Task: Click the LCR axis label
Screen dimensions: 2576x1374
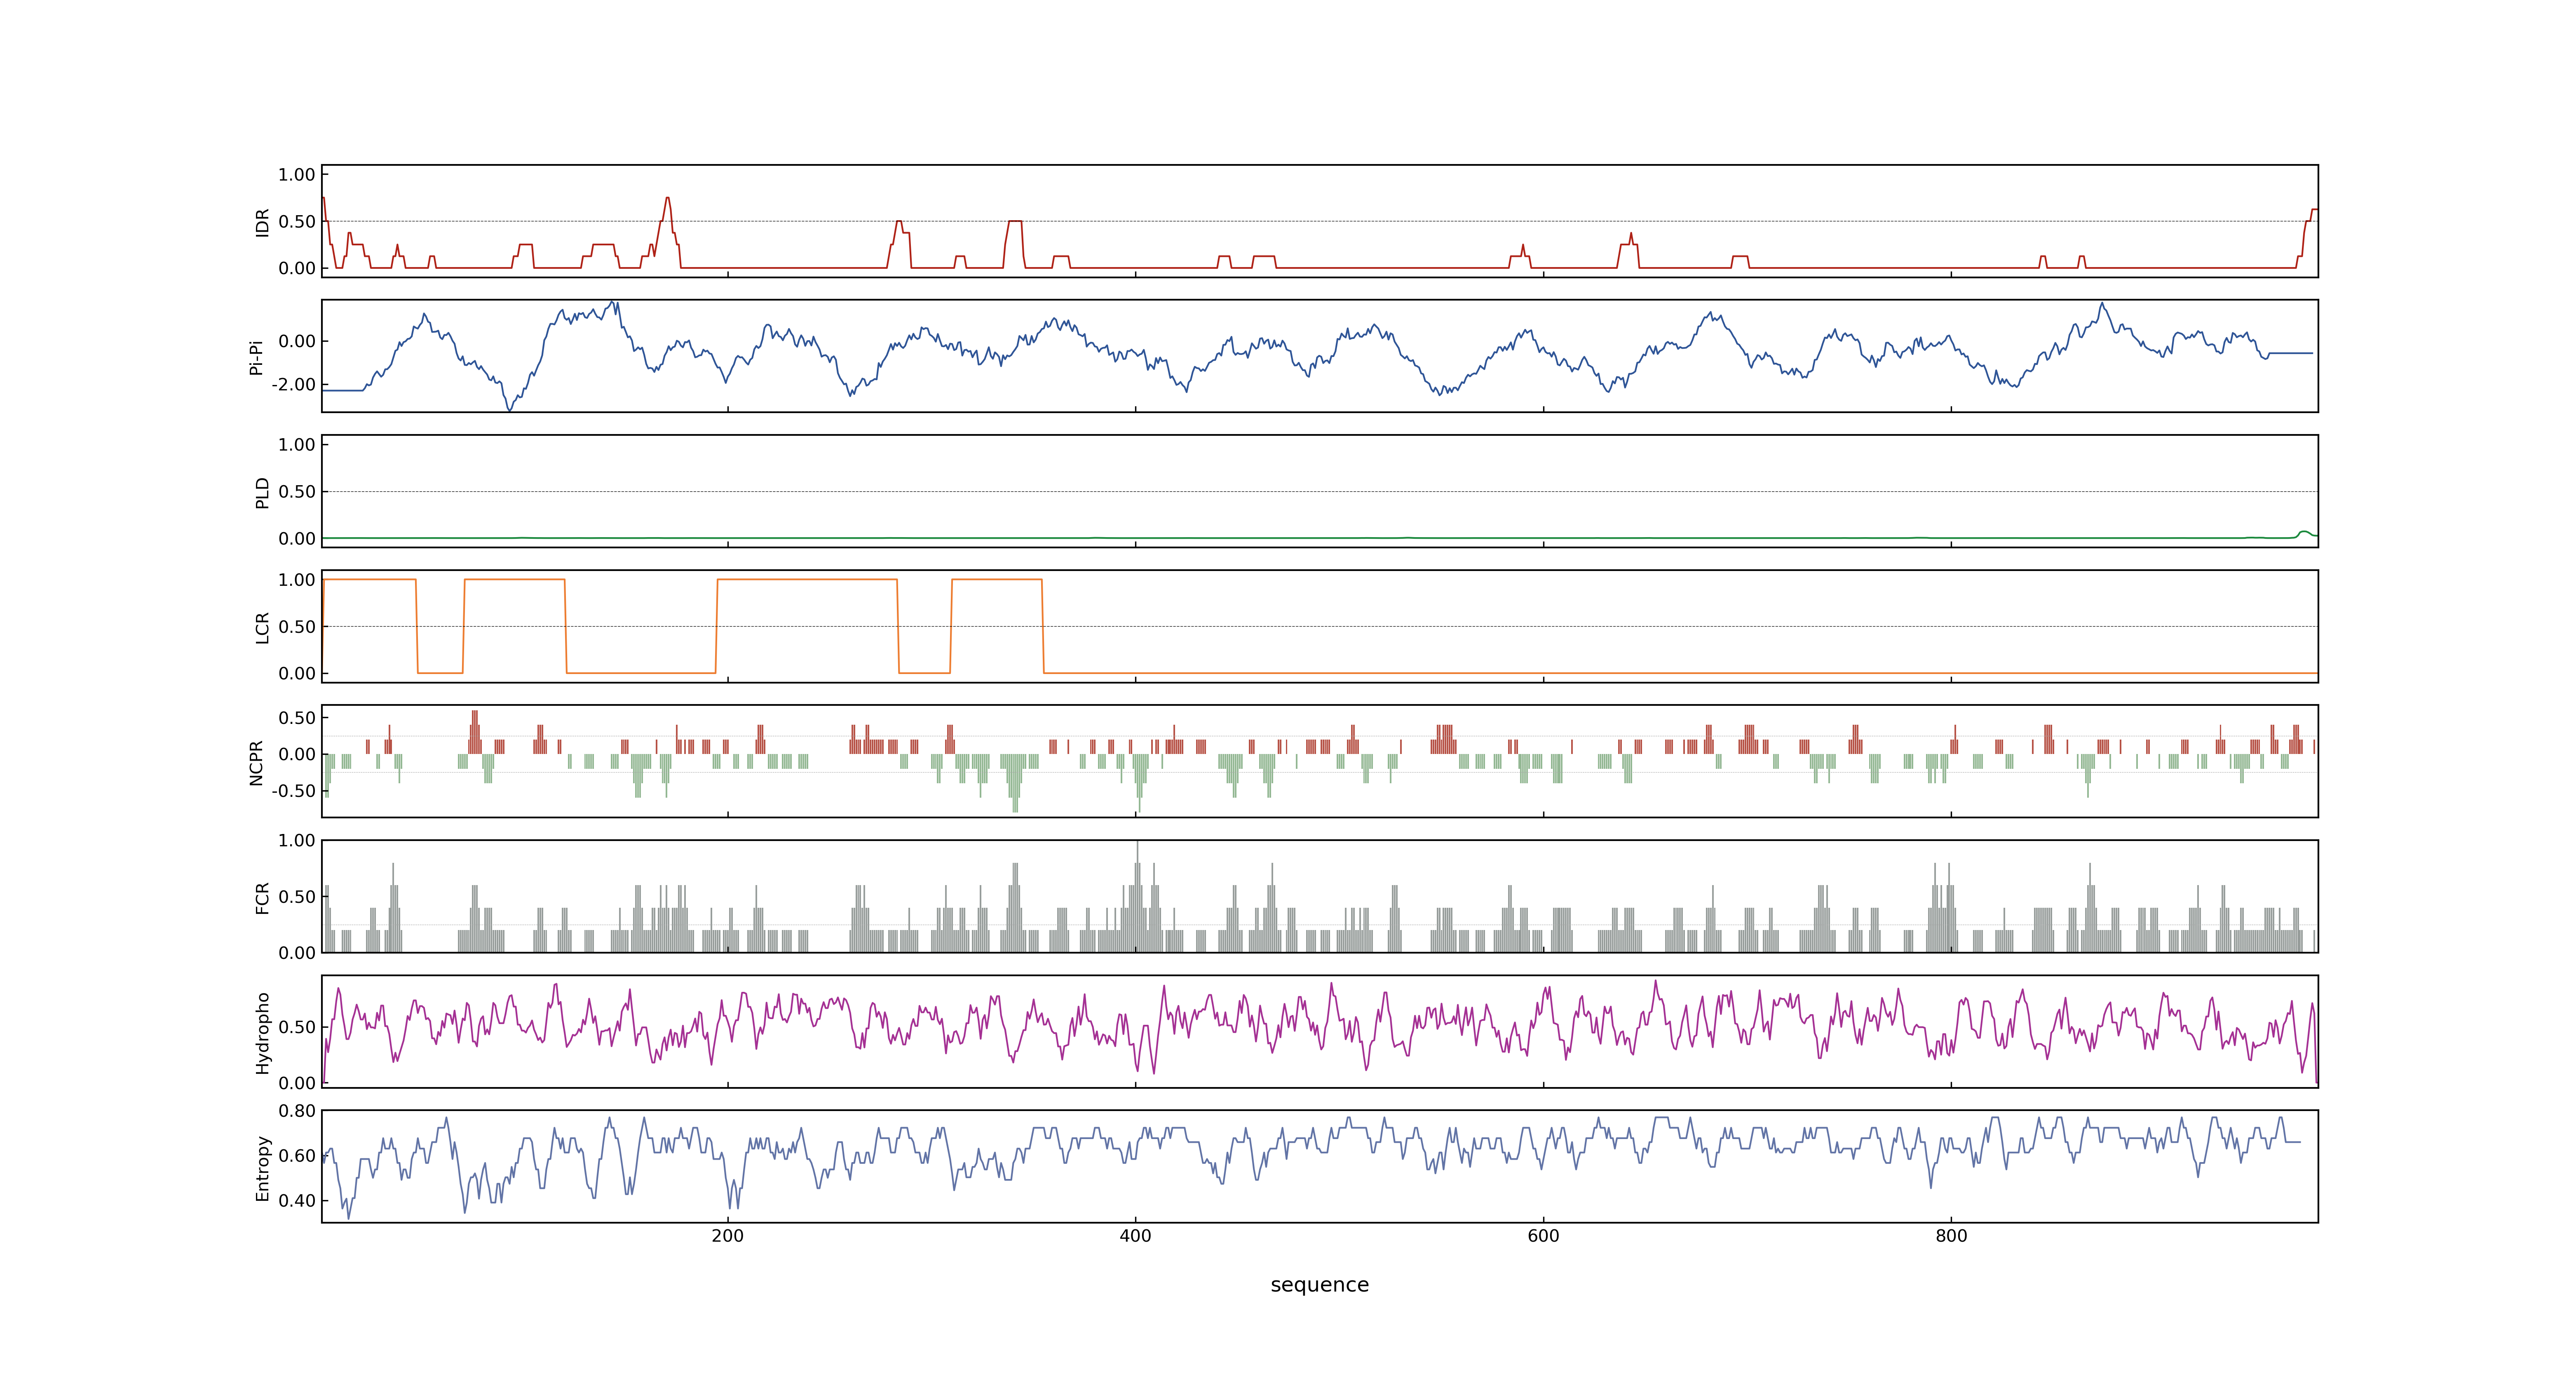Action: point(262,627)
